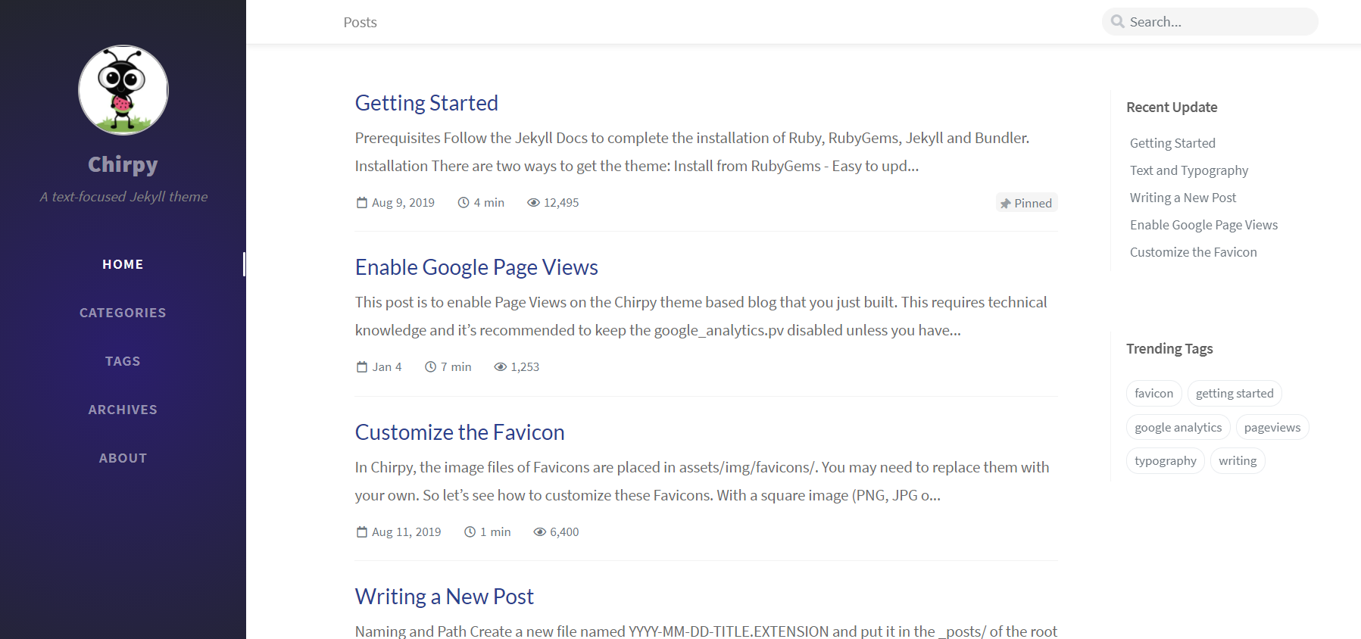
Task: Click the eye icon beside 6,400 views
Action: point(539,532)
